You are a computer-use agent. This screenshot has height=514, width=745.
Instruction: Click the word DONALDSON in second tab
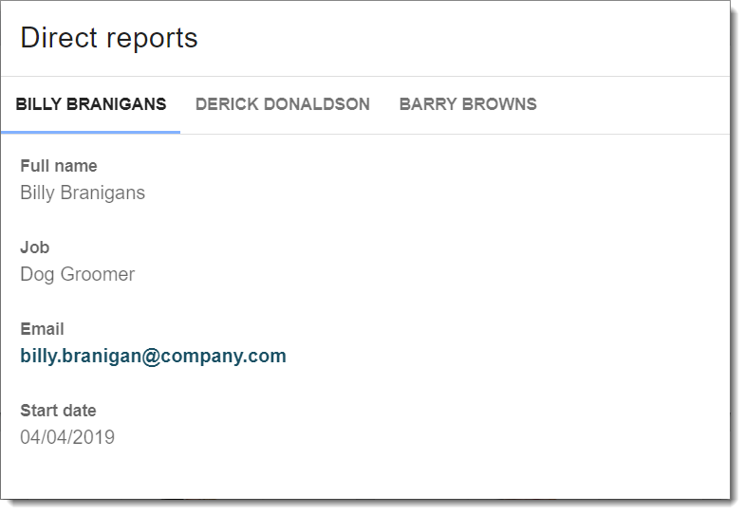coord(316,104)
